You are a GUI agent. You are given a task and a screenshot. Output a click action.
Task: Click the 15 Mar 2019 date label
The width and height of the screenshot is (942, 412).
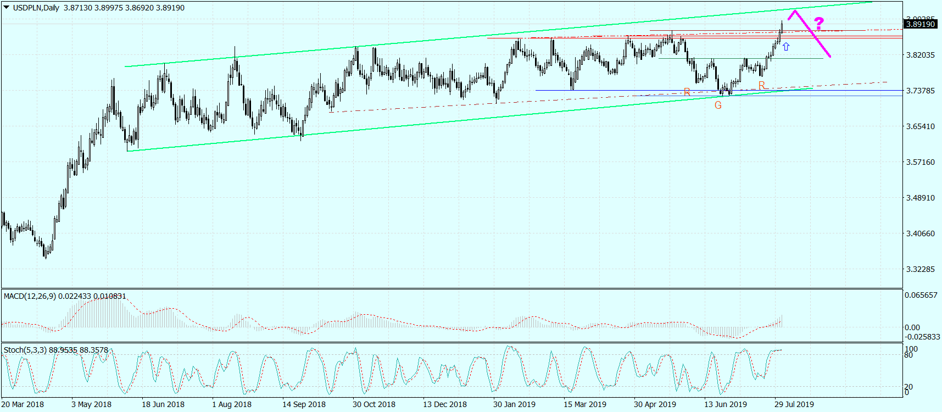[585, 404]
